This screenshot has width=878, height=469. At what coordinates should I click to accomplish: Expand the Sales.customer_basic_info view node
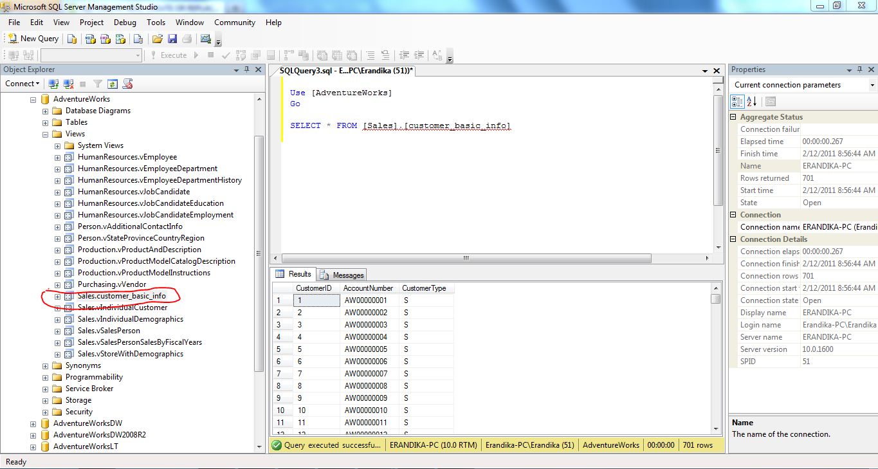[x=57, y=296]
